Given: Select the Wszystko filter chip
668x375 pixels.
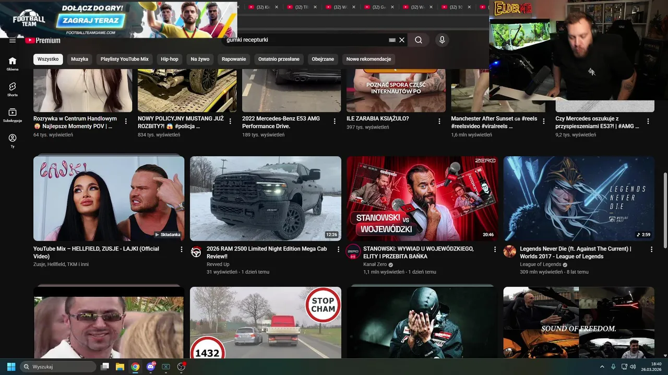Looking at the screenshot, I should click(48, 59).
